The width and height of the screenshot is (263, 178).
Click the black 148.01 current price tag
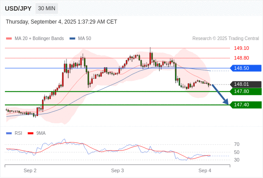pyautogui.click(x=246, y=84)
